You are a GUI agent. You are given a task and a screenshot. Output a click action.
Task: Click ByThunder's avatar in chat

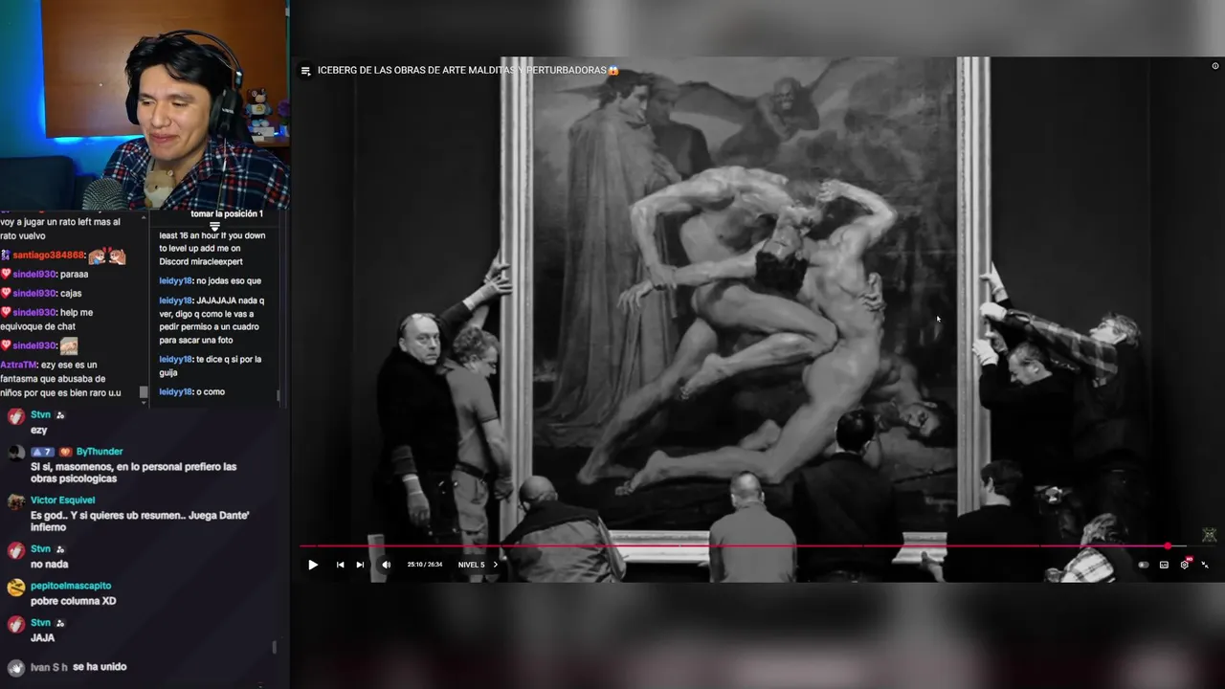pyautogui.click(x=15, y=454)
